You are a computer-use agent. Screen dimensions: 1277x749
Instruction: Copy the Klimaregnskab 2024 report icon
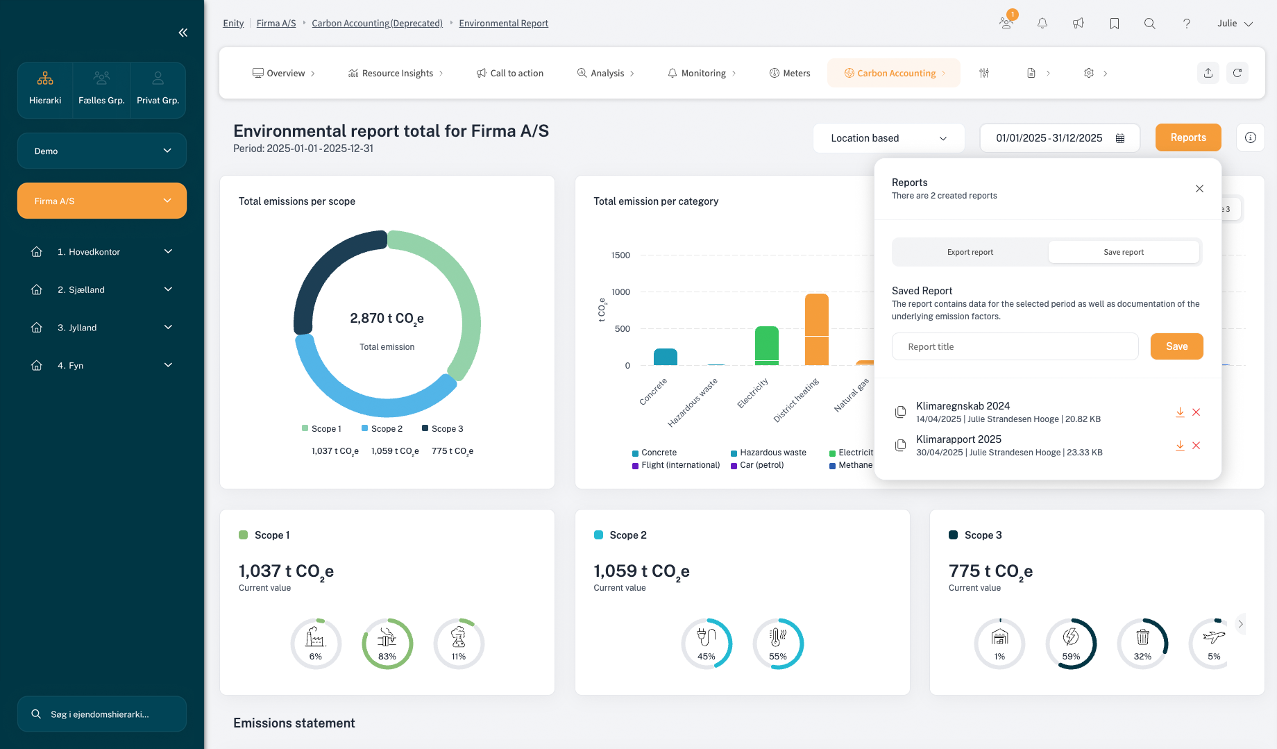point(900,412)
